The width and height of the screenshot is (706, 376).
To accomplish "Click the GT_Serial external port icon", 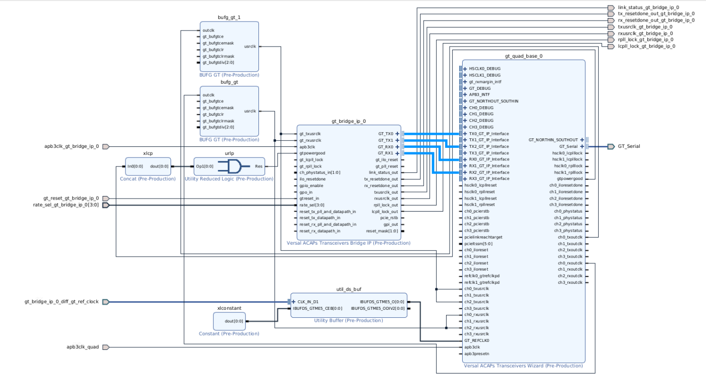I will click(612, 145).
